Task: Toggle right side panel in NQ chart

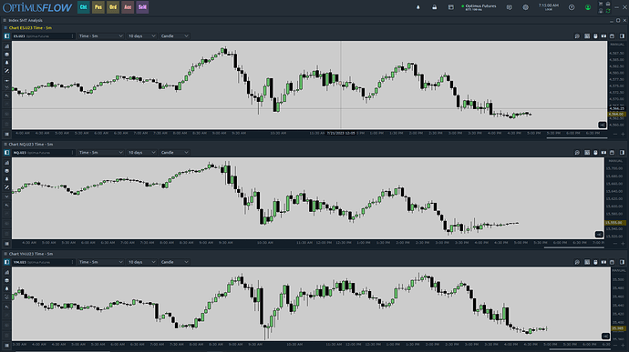Action: pyautogui.click(x=622, y=153)
